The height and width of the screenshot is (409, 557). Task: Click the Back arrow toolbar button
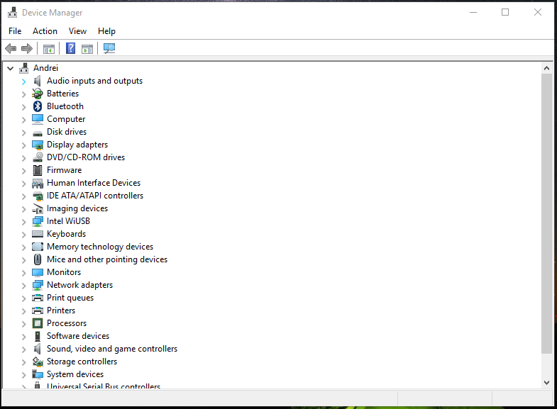click(x=11, y=48)
